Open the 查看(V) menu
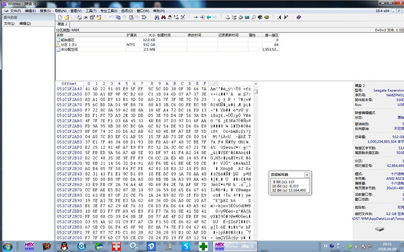Image resolution: width=404 pixels, height=252 pixels. (76, 11)
